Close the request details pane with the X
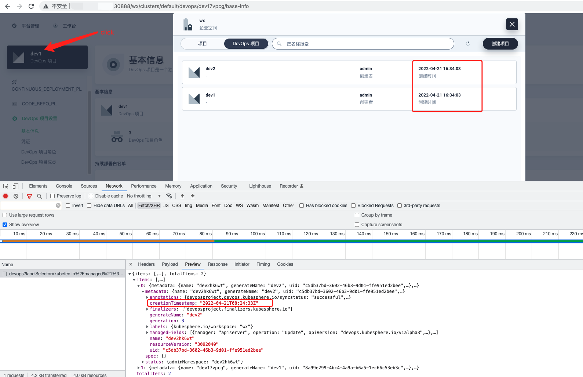583x377 pixels. pos(131,264)
